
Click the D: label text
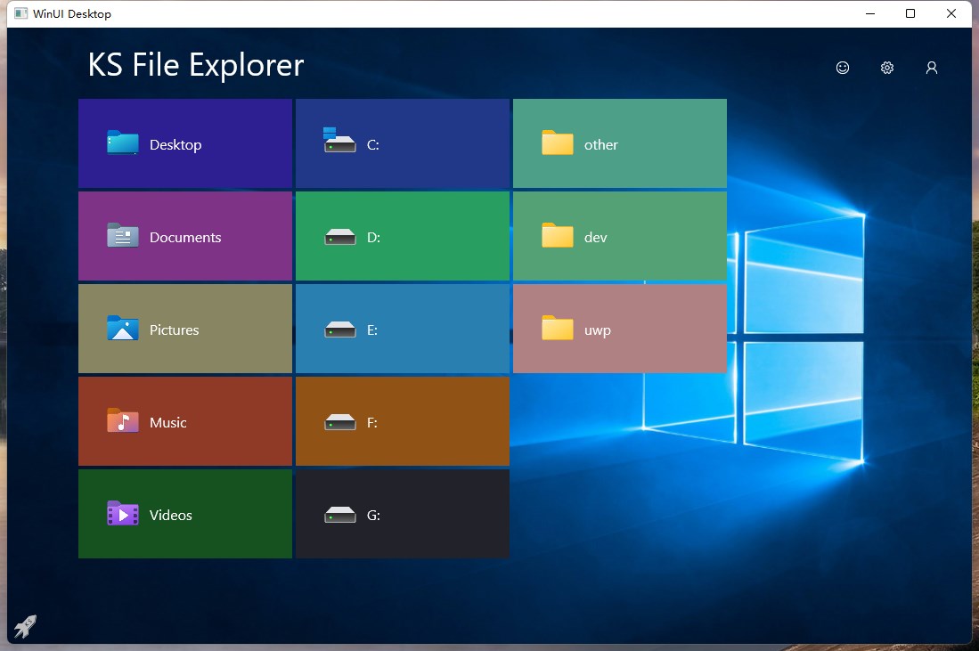(x=373, y=237)
